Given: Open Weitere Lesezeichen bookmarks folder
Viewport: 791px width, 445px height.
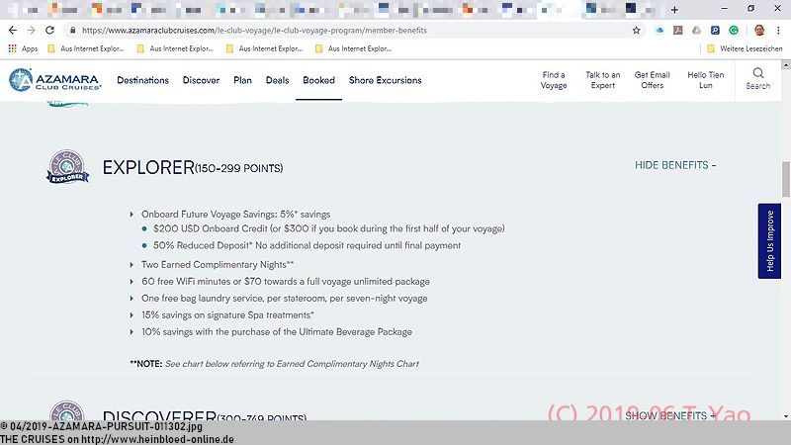Looking at the screenshot, I should pyautogui.click(x=745, y=48).
